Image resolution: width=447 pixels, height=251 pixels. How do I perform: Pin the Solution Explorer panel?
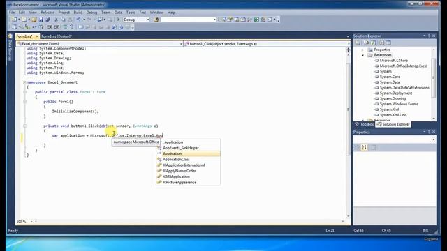[429, 36]
